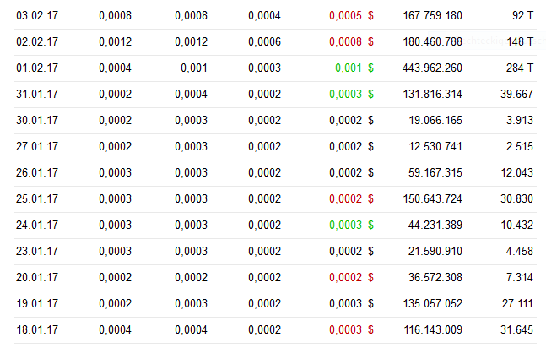
Task: Click the red dollar sign in 18.01.17 row
Action: click(370, 329)
